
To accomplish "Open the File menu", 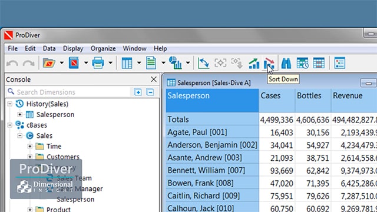I will (x=13, y=48).
